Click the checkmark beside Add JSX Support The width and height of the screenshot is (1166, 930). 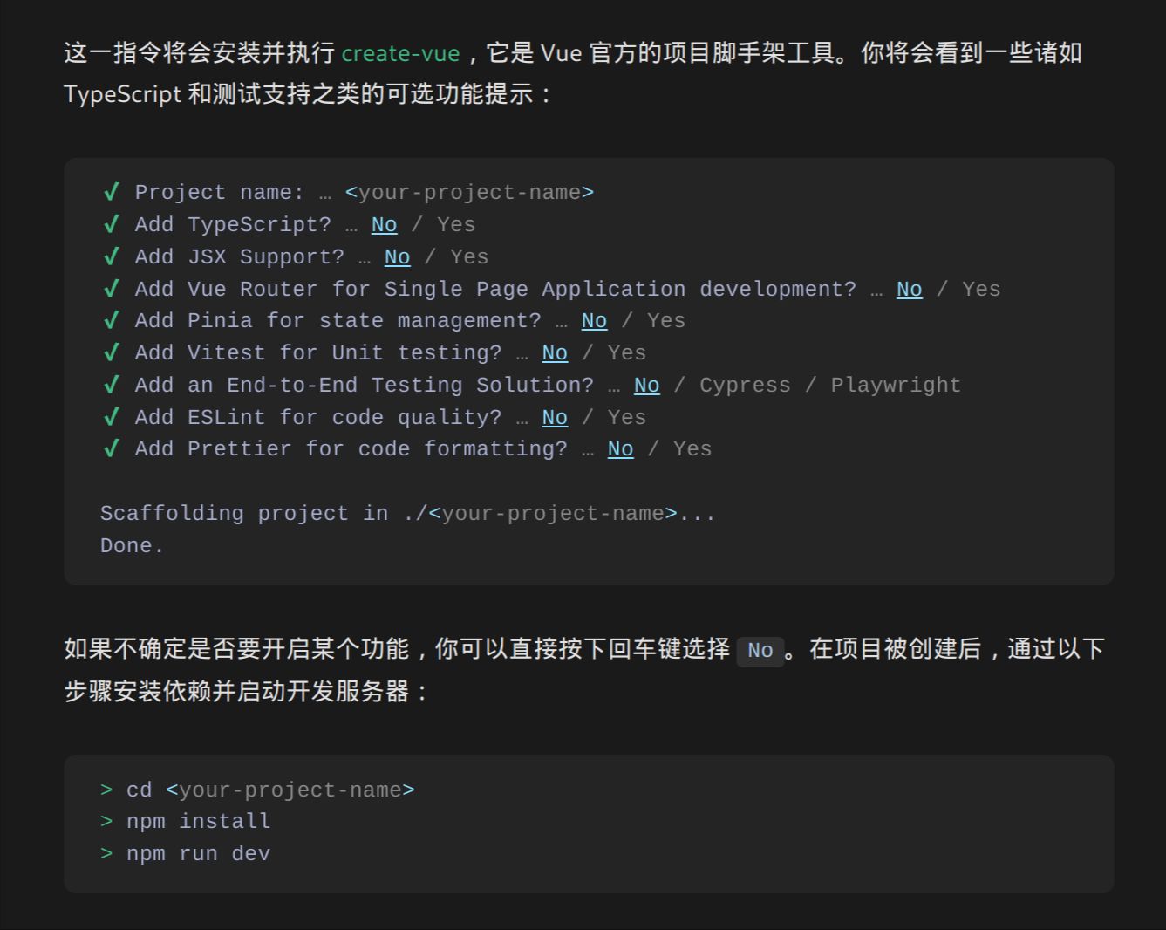(x=111, y=256)
